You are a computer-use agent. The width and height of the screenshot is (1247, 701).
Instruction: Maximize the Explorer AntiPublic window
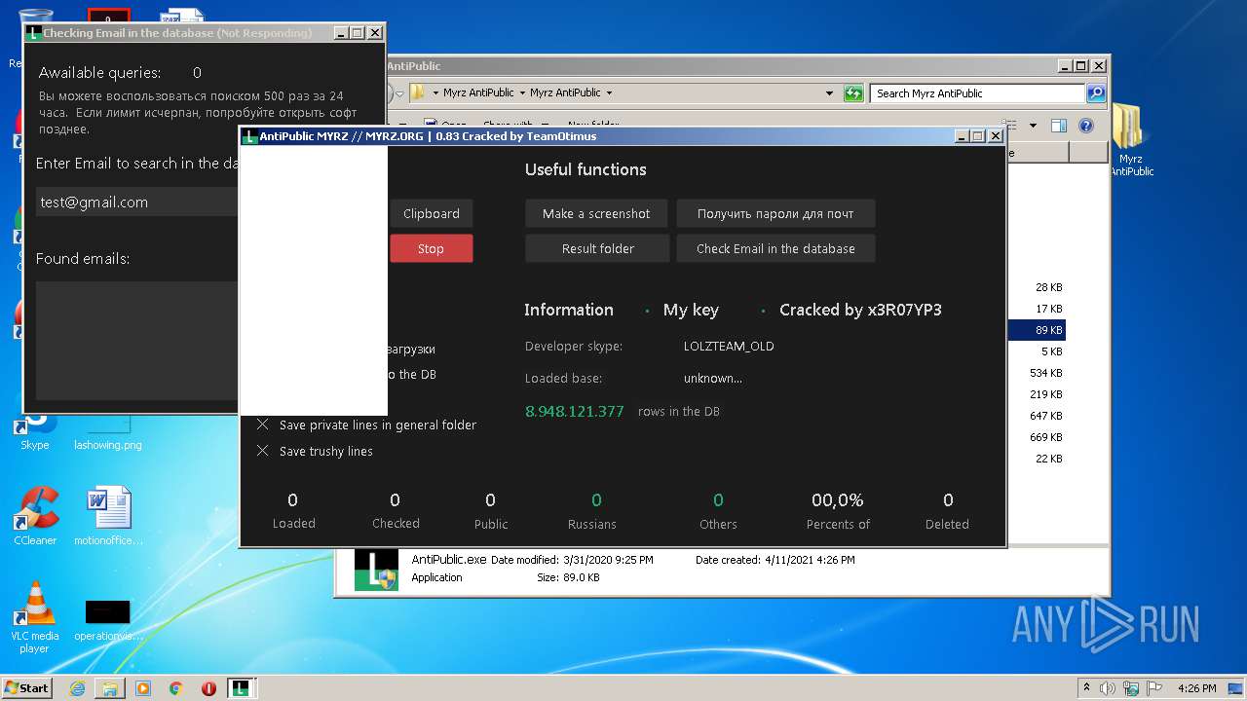[1081, 66]
